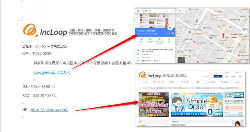
Task: Click the nearby search icon in the place panel
Action: coord(150,39)
